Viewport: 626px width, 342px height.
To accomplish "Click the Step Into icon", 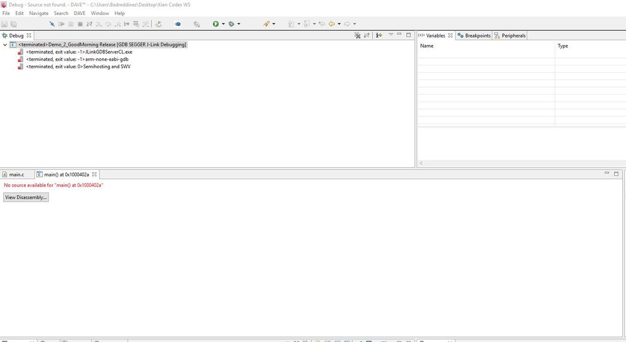I will (98, 24).
